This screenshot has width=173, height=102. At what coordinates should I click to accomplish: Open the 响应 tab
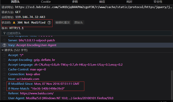(x=102, y=2)
